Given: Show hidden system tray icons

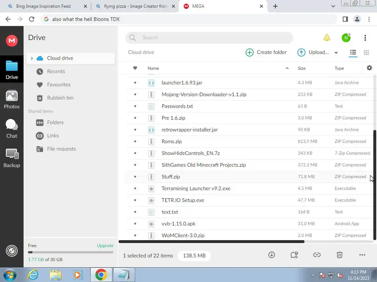Looking at the screenshot, I should coord(313,275).
